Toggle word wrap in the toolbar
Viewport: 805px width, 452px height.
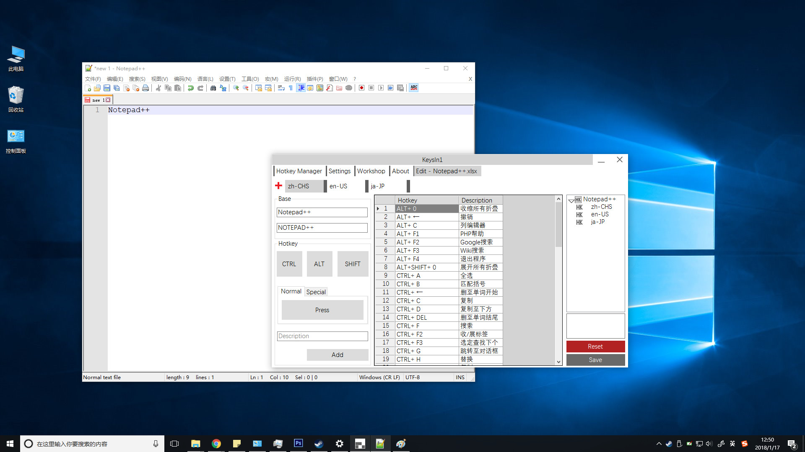click(281, 88)
